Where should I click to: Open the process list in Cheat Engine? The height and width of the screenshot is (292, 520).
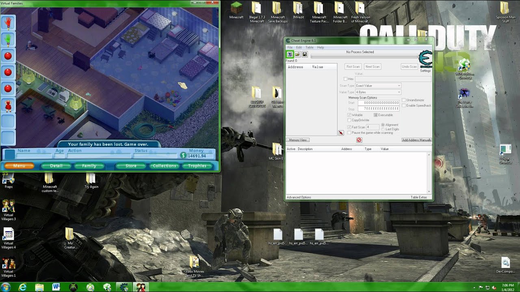290,54
